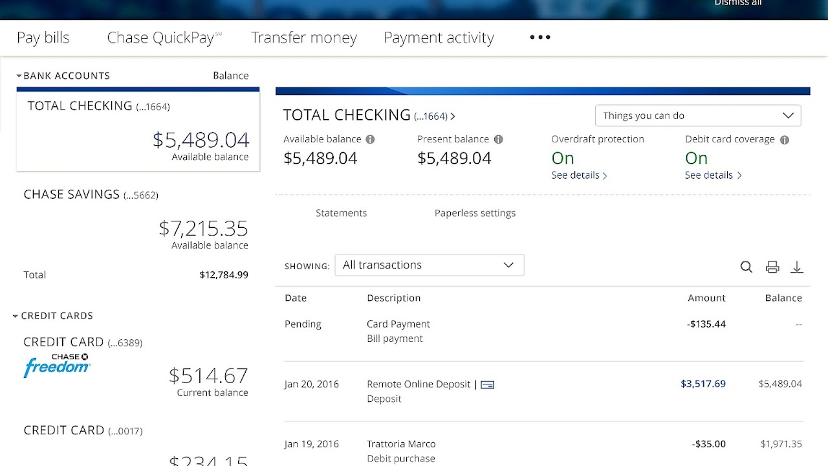Screen dimensions: 828x466
Task: Click the print transactions icon
Action: pos(772,267)
